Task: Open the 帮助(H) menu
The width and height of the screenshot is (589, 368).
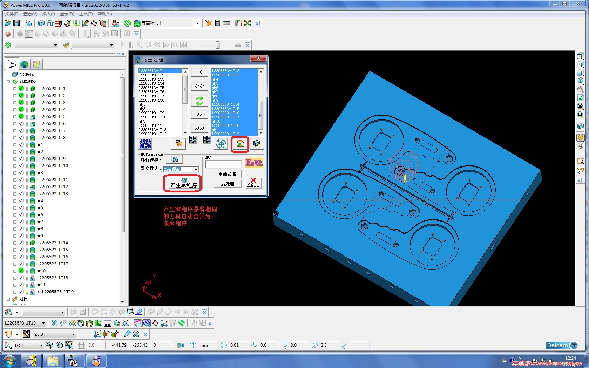Action: (105, 14)
